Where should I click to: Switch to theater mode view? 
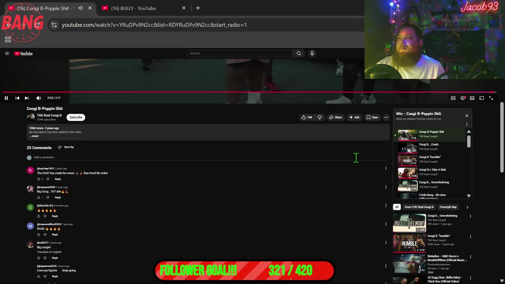click(x=472, y=98)
